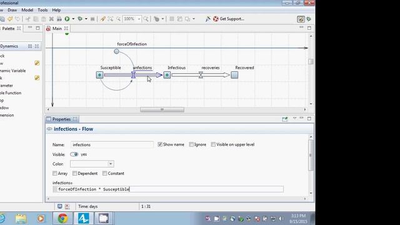Screen dimensions: 400x225
Task: Click the Redo arrow toolbar icon
Action: click(x=17, y=19)
